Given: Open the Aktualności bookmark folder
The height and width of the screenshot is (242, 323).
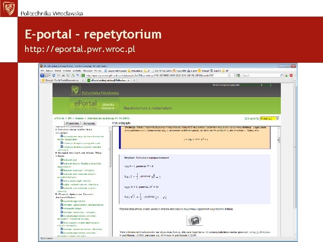Looking at the screenshot, I should pos(135,71).
